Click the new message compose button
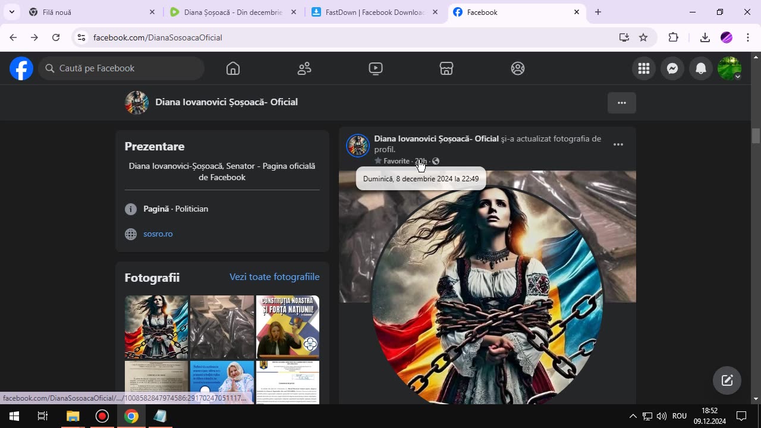761x428 pixels. [727, 380]
